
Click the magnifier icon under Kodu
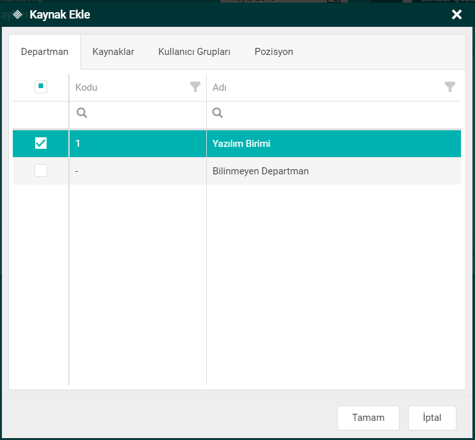(x=82, y=113)
